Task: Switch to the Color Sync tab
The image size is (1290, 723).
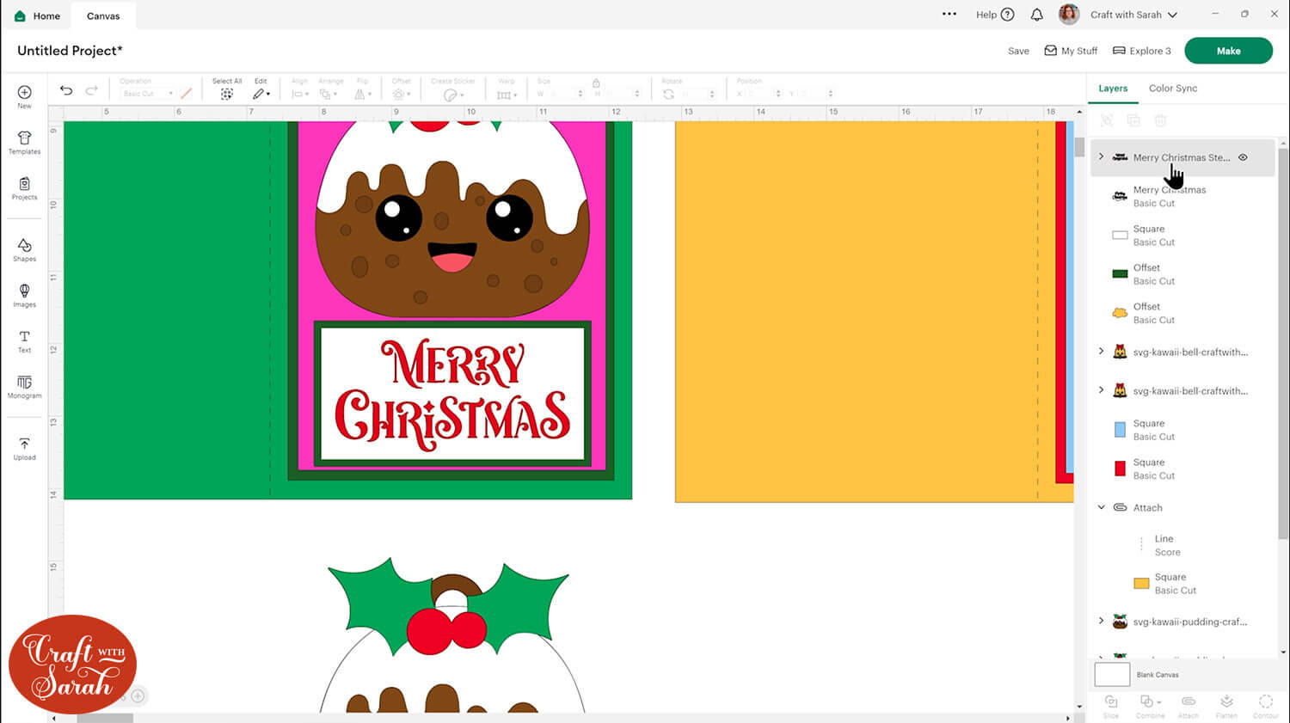Action: pyautogui.click(x=1172, y=89)
